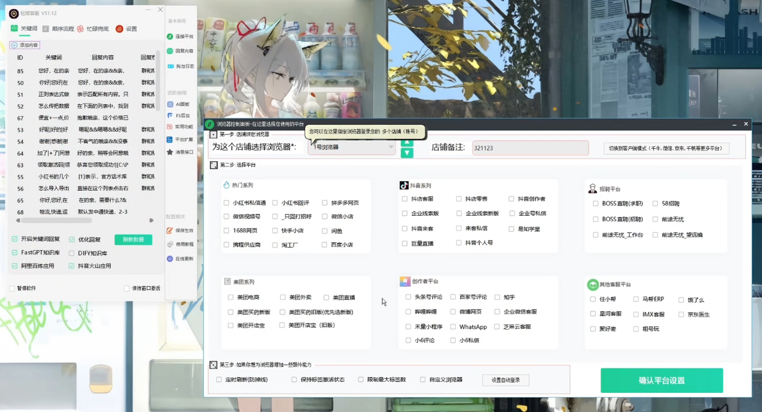This screenshot has height=412, width=762.
Task: Click the 切换到客户端模式 button
Action: 666,148
